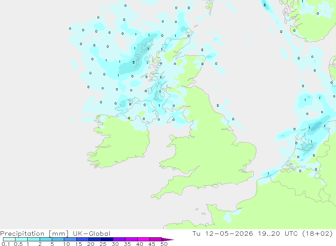This screenshot has width=336, height=246.
Task: Click the 'UTC' label in the footer
Action: [291, 234]
